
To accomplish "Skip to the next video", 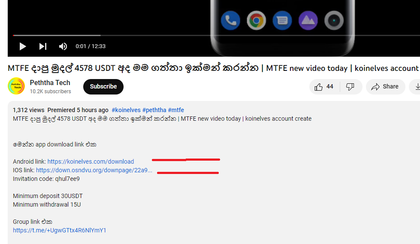I will tap(43, 46).
